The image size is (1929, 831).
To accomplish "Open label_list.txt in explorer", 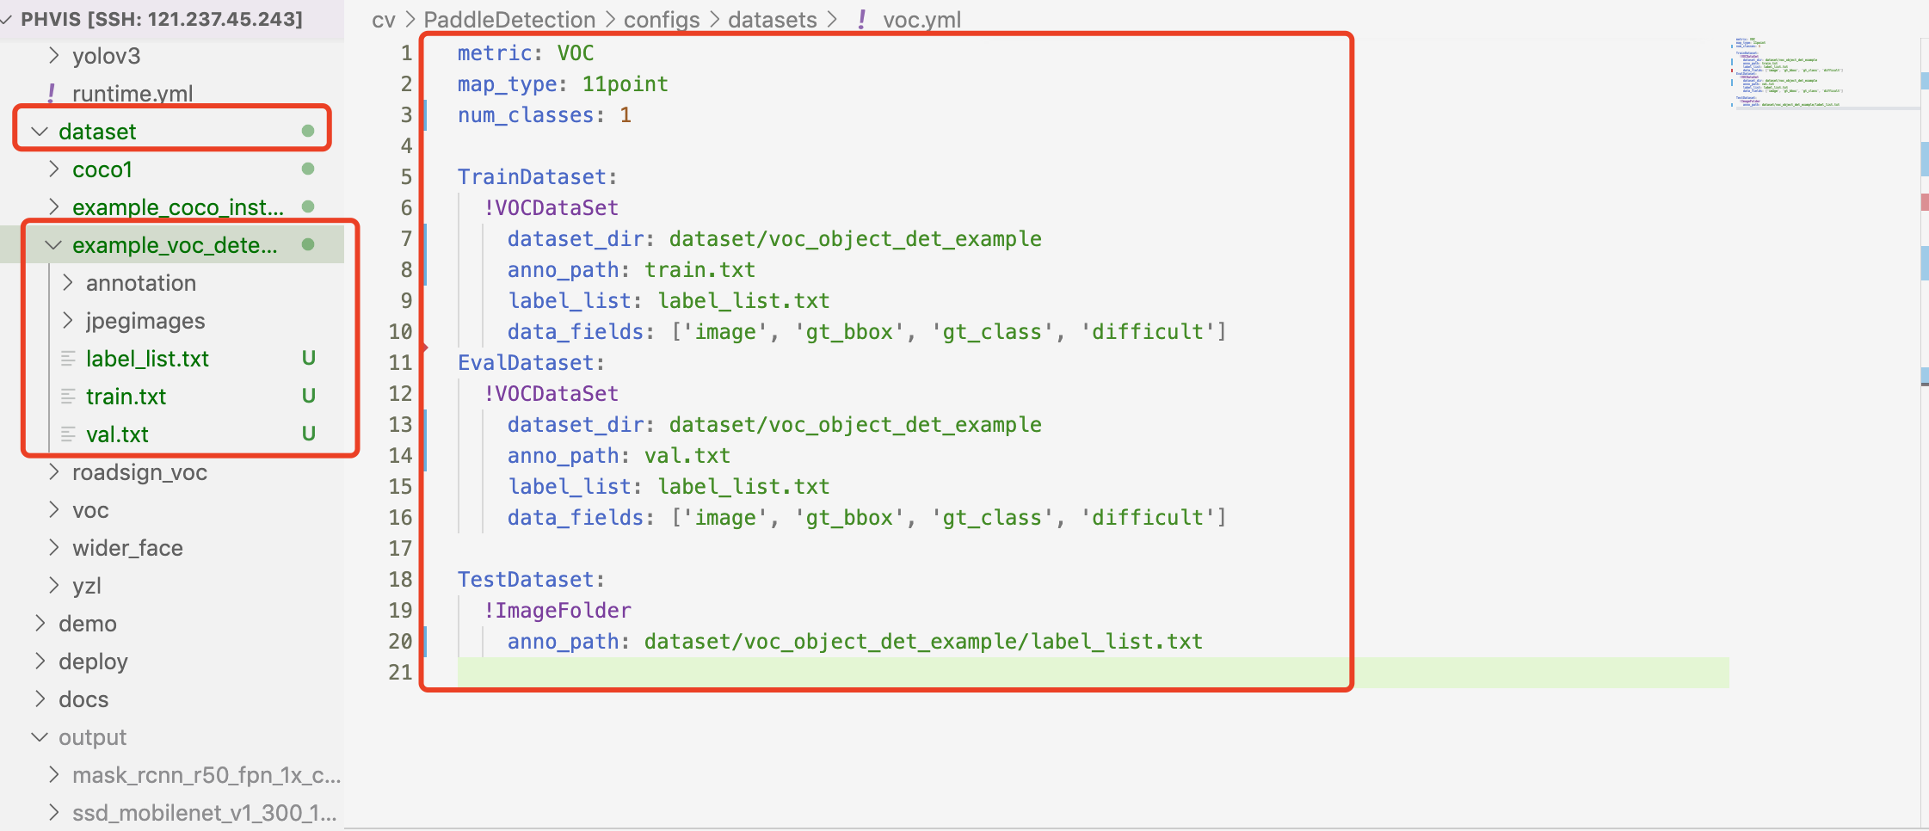I will (x=147, y=359).
